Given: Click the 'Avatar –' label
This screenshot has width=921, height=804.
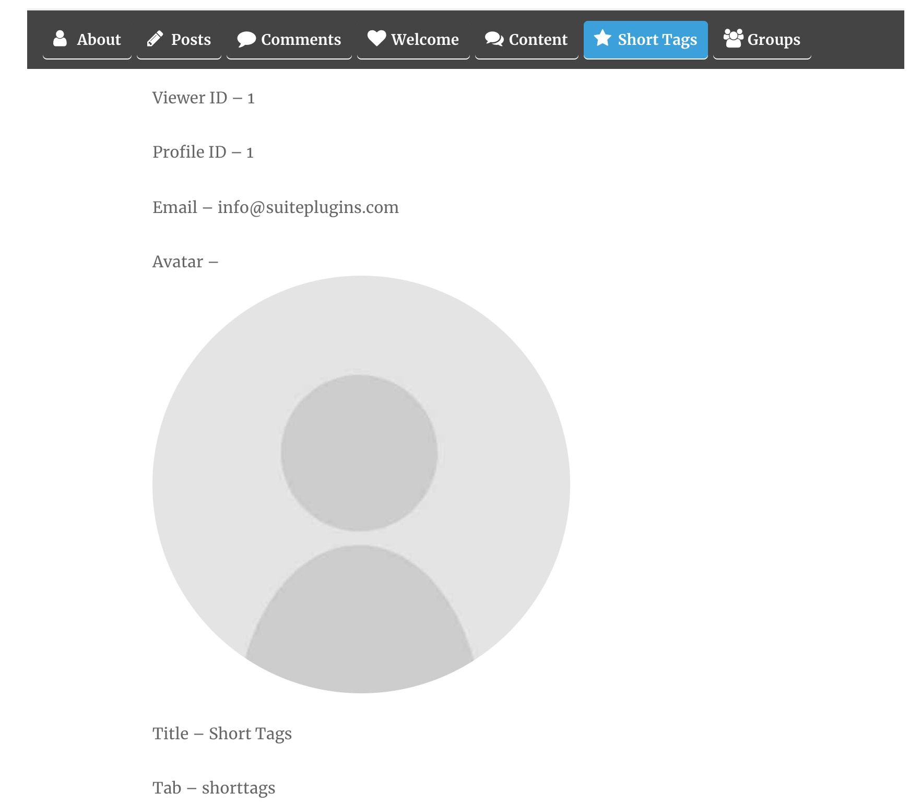Looking at the screenshot, I should [x=185, y=262].
